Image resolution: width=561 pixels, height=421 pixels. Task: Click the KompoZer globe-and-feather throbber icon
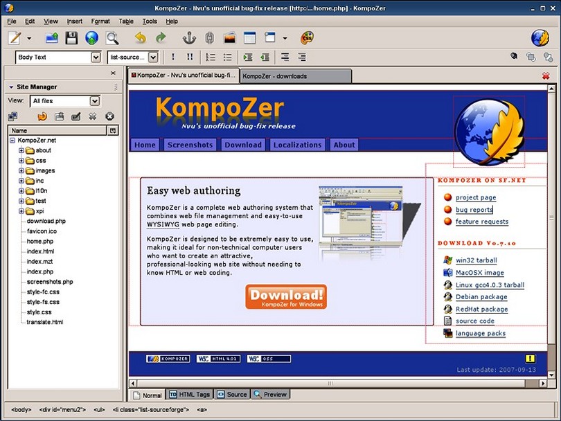coord(540,37)
